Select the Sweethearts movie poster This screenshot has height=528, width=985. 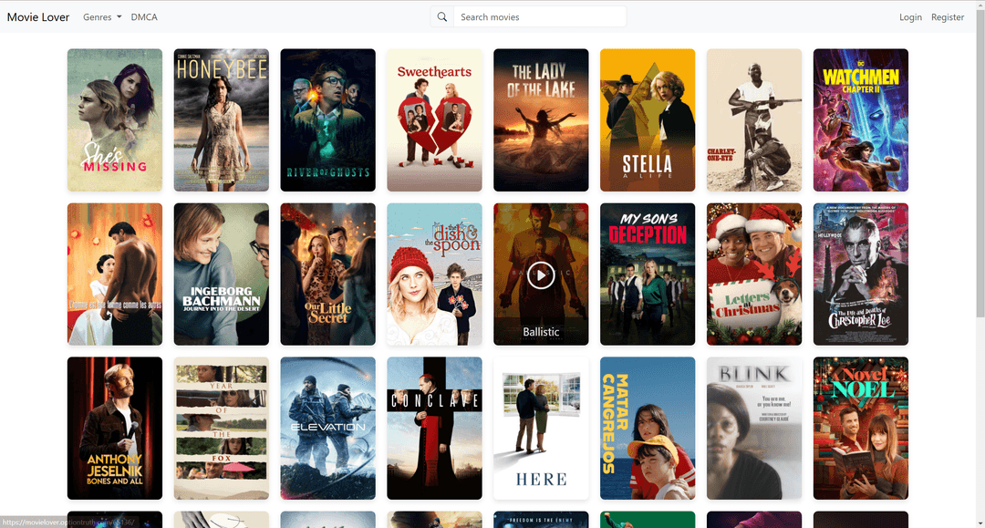pos(435,119)
